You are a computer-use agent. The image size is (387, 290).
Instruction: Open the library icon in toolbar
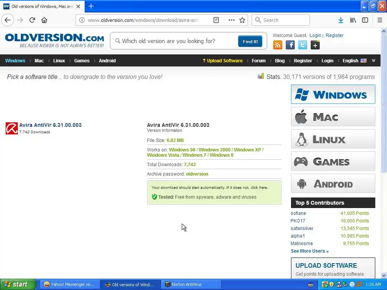(353, 20)
